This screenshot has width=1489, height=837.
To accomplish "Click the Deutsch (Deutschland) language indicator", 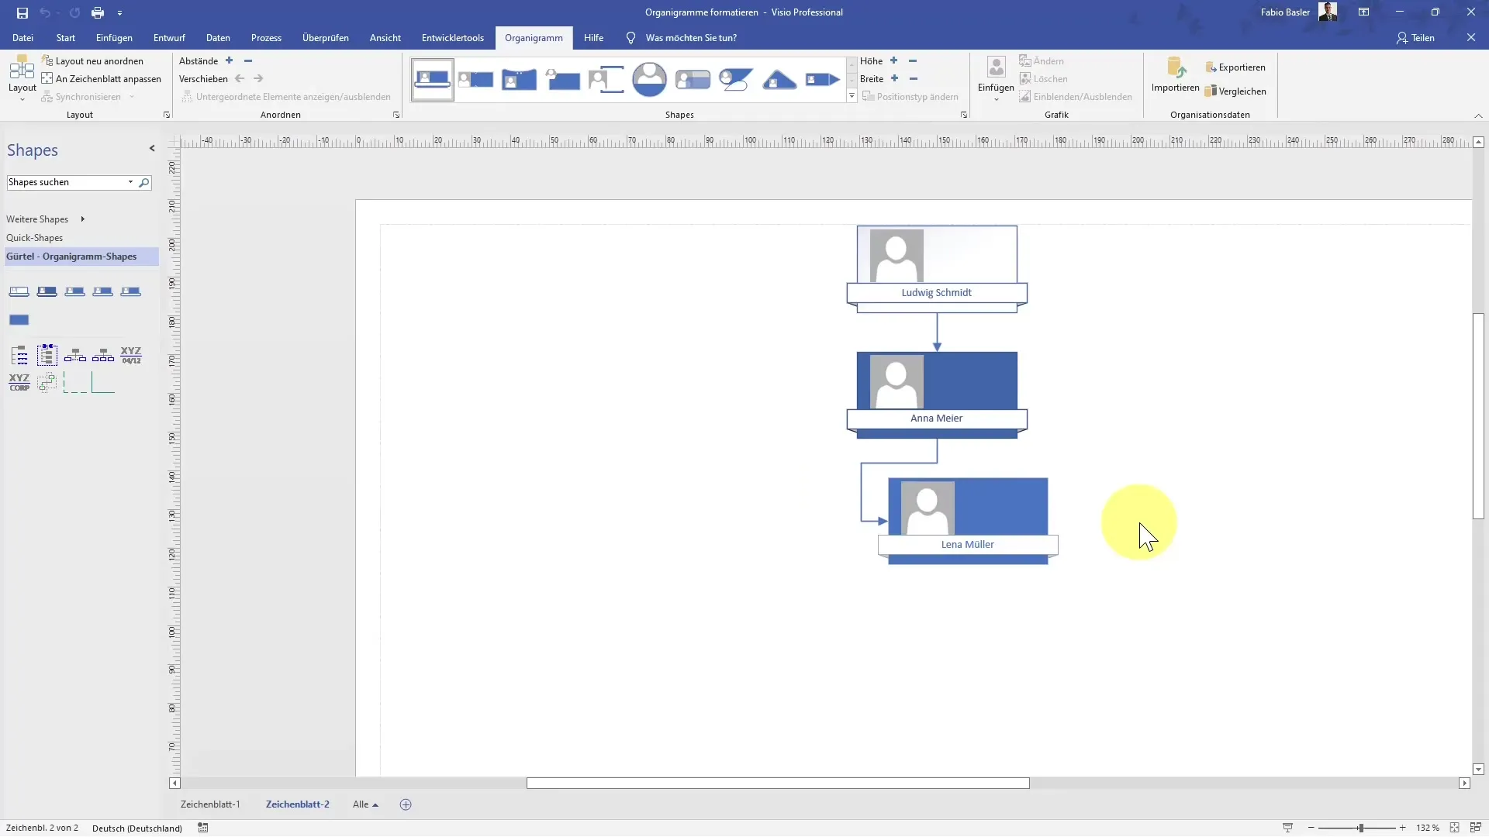I will coord(137,828).
